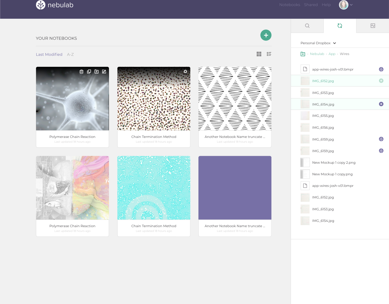Click thumbnail of IMG_6155.jpg
The width and height of the screenshot is (389, 304).
tap(305, 116)
